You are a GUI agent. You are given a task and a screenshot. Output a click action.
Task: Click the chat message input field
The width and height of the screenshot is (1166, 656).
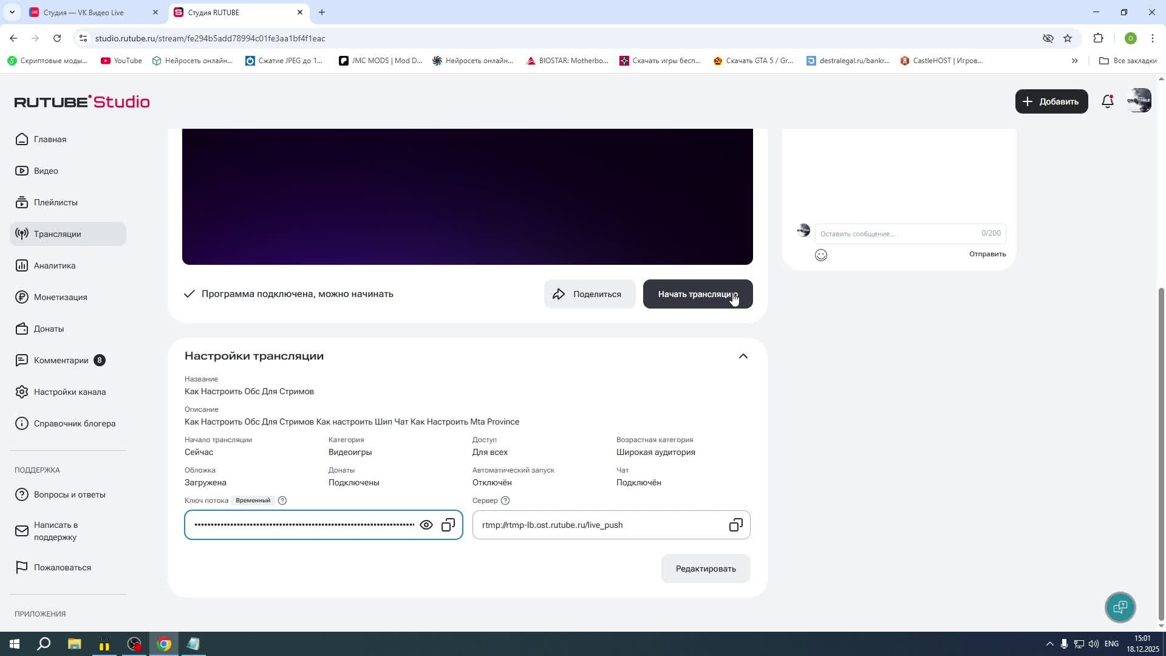pyautogui.click(x=896, y=234)
